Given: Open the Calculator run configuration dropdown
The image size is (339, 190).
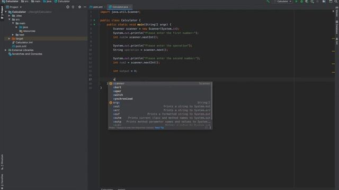Looking at the screenshot, I should click(x=284, y=2).
